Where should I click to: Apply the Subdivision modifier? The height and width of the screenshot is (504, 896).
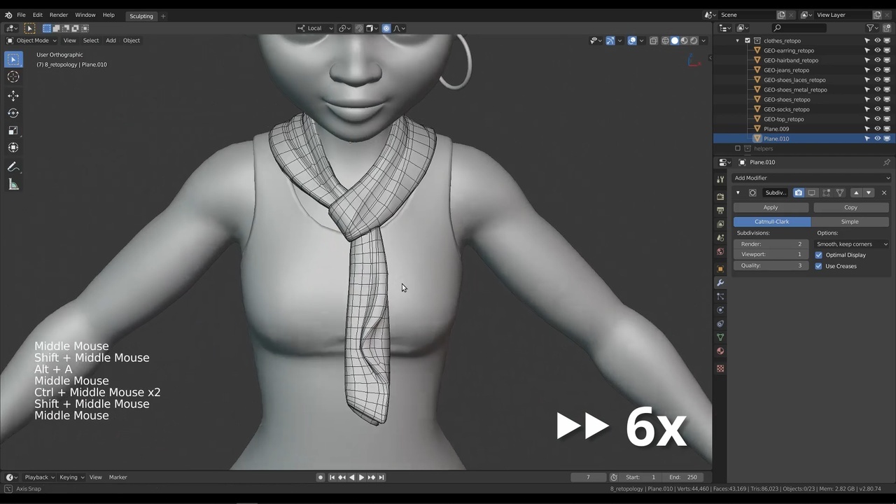click(771, 207)
